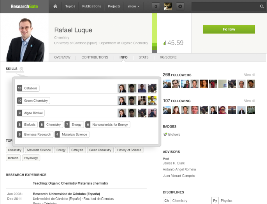The height and width of the screenshot is (204, 267).
Task: Click the History of Science topic tag
Action: [x=129, y=150]
